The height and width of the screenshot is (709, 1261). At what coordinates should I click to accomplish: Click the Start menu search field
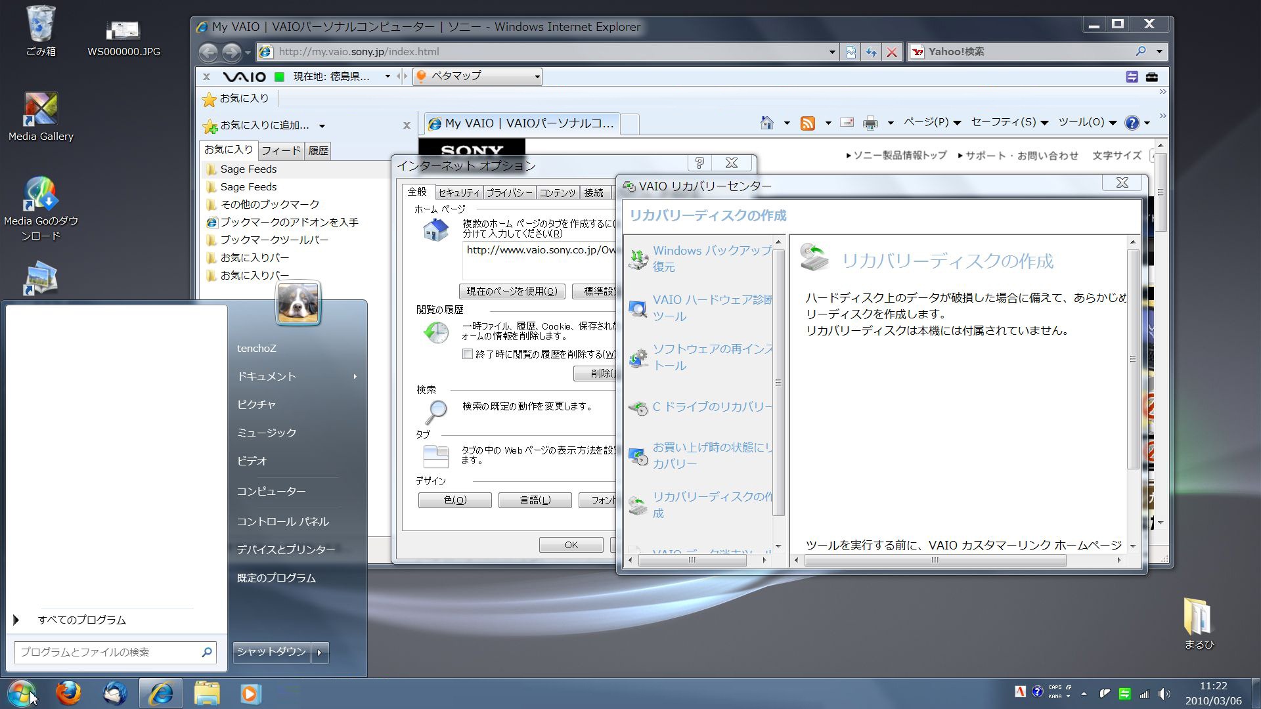[115, 653]
